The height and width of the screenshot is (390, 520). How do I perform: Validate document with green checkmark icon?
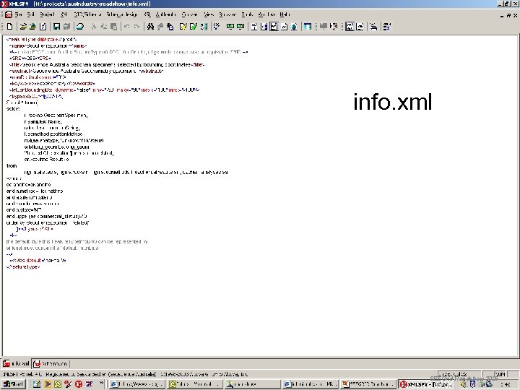194,27
